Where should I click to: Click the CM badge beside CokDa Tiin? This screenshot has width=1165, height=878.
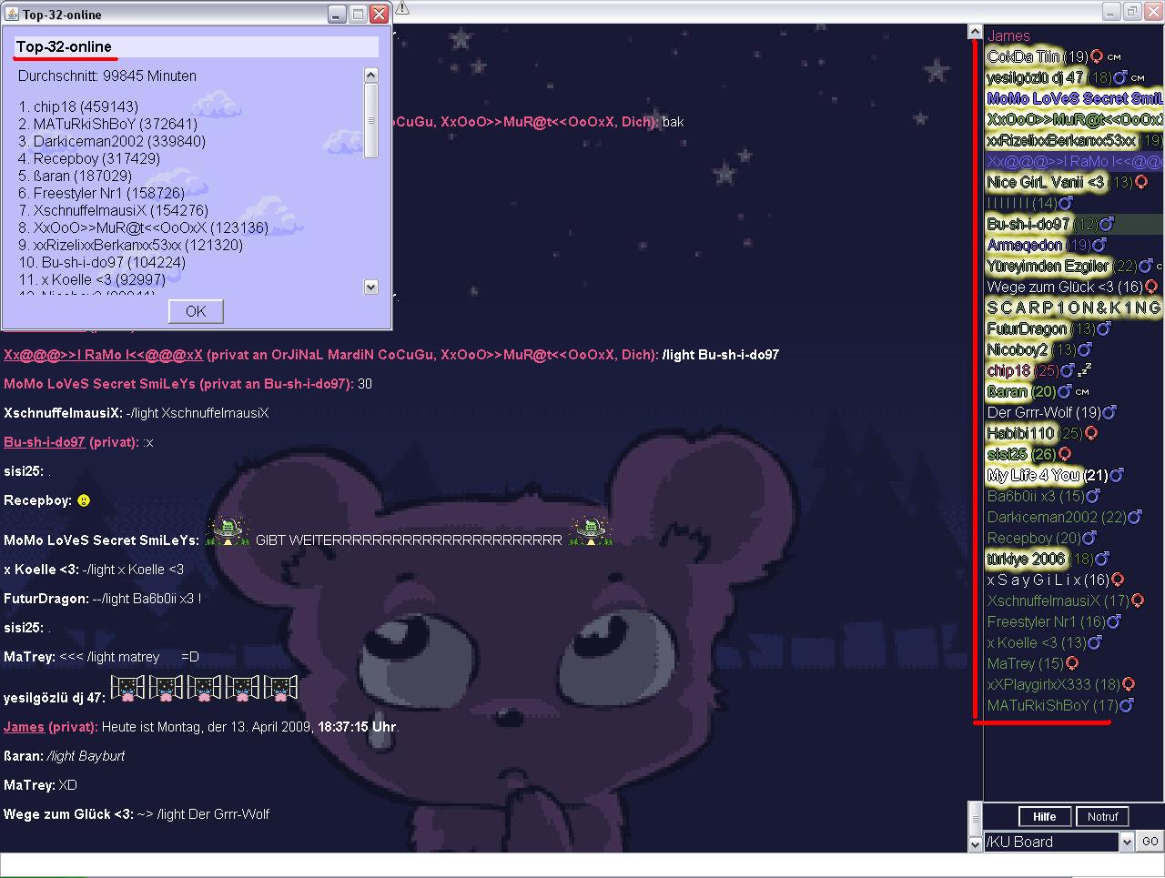pos(1114,57)
